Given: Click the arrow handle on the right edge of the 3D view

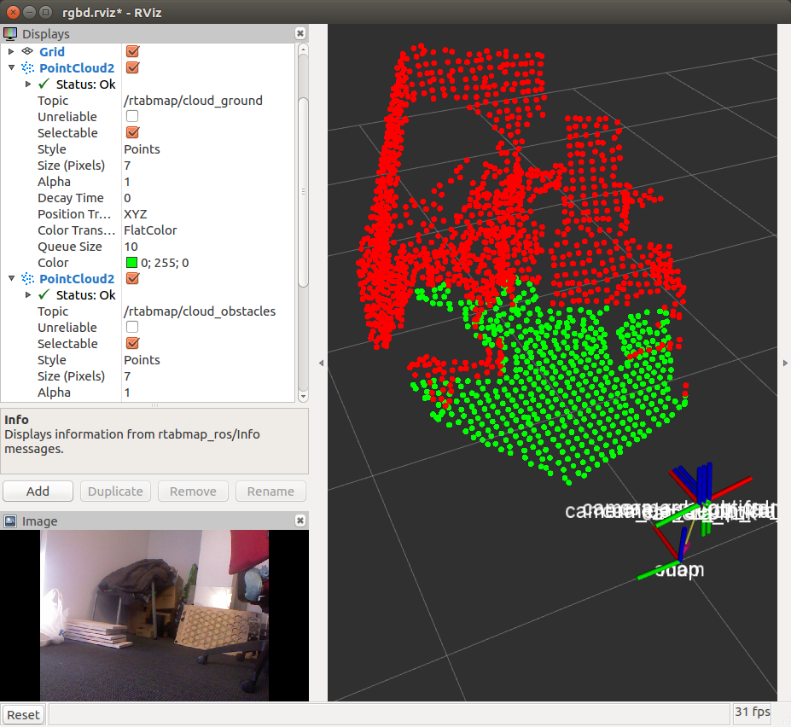Looking at the screenshot, I should click(784, 363).
